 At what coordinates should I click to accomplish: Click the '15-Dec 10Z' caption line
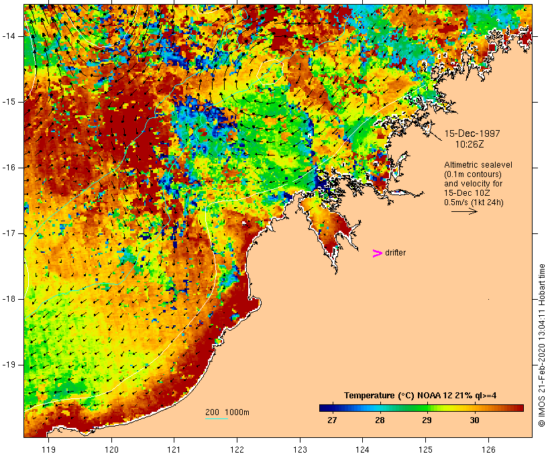click(467, 193)
